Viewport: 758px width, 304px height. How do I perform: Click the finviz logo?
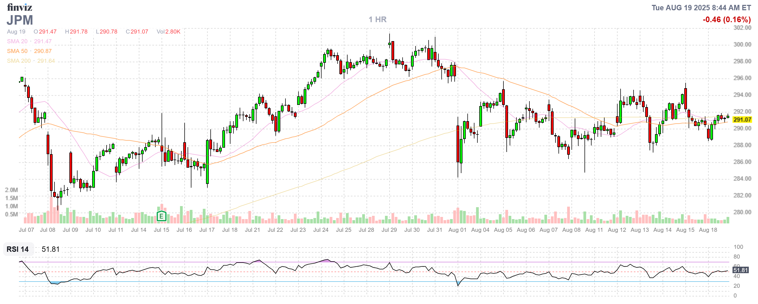tap(20, 7)
